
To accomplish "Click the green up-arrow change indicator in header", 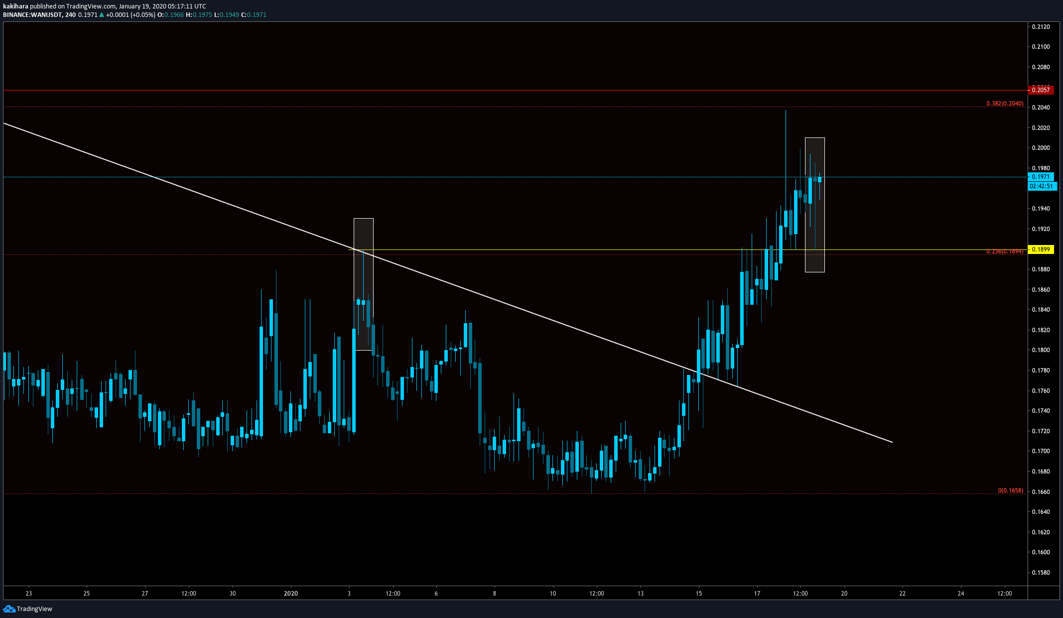I will 102,15.
